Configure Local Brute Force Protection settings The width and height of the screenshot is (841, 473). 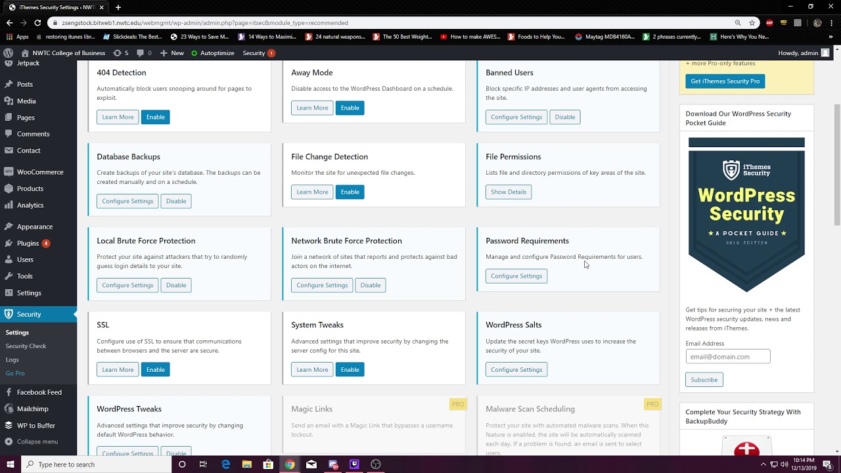coord(127,285)
